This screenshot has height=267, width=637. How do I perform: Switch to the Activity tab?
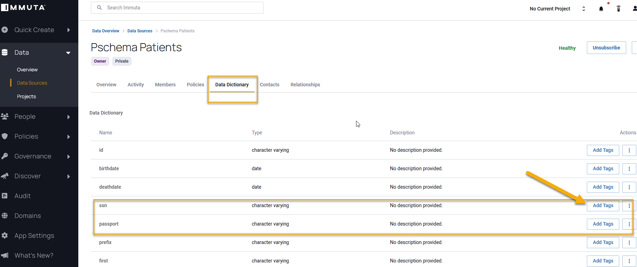136,85
